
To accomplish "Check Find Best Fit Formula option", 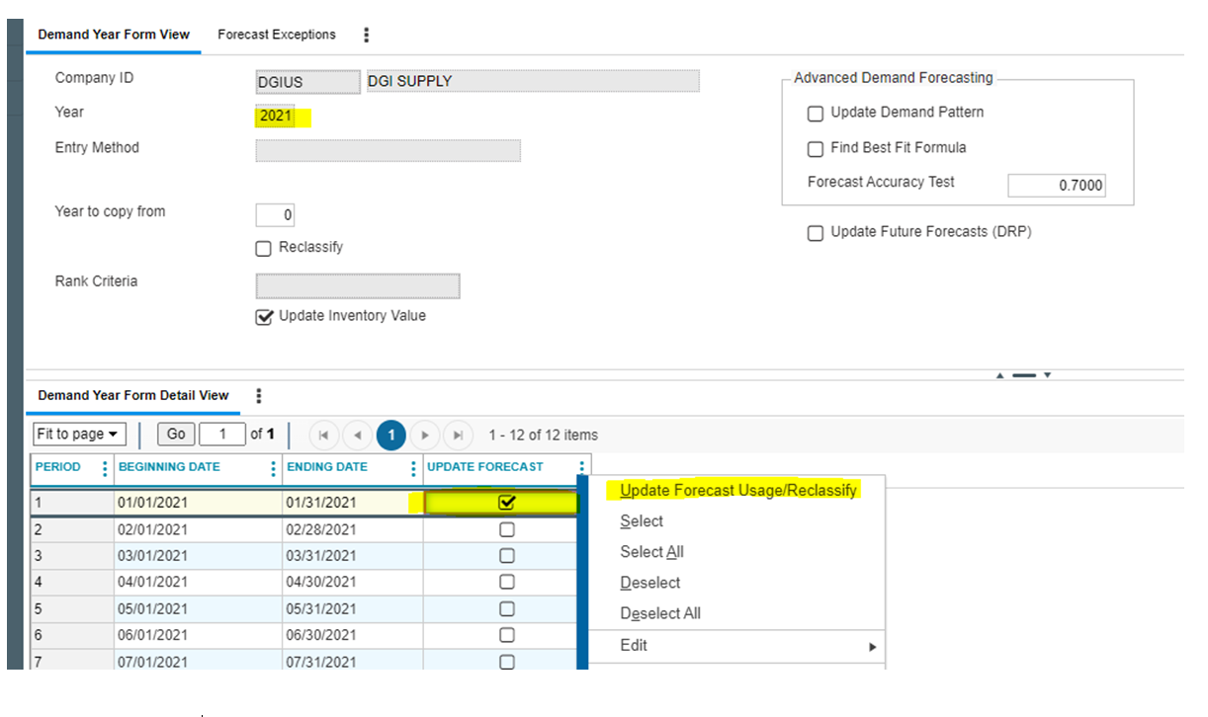I will tap(816, 149).
